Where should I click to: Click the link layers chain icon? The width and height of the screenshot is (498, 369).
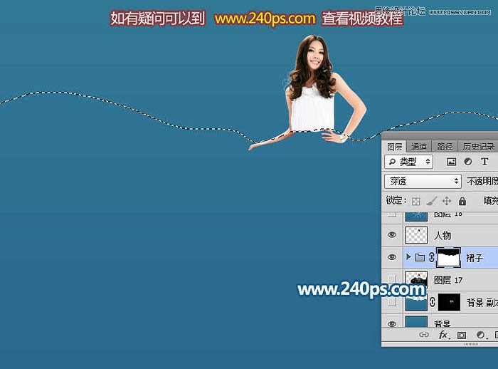[424, 334]
